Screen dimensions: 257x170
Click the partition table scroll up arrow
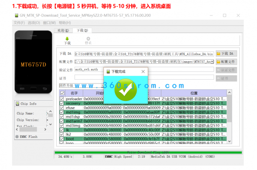tap(229, 92)
